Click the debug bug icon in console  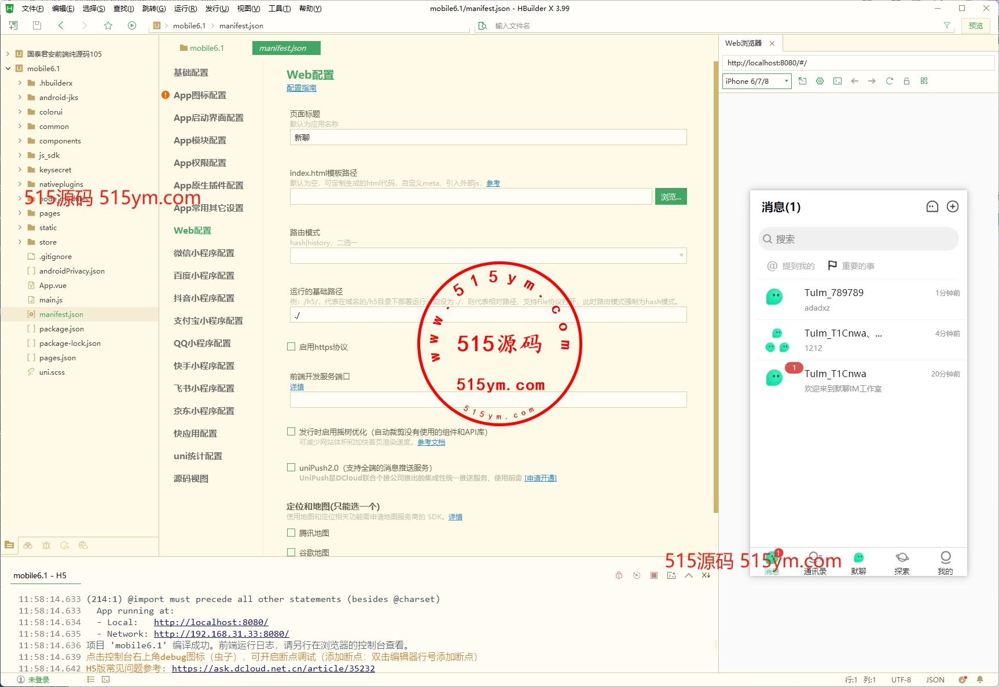click(x=619, y=575)
